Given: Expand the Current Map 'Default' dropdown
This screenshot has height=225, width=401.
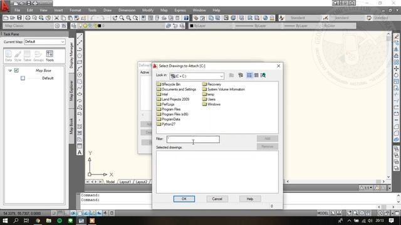Looking at the screenshot, I should coord(63,42).
